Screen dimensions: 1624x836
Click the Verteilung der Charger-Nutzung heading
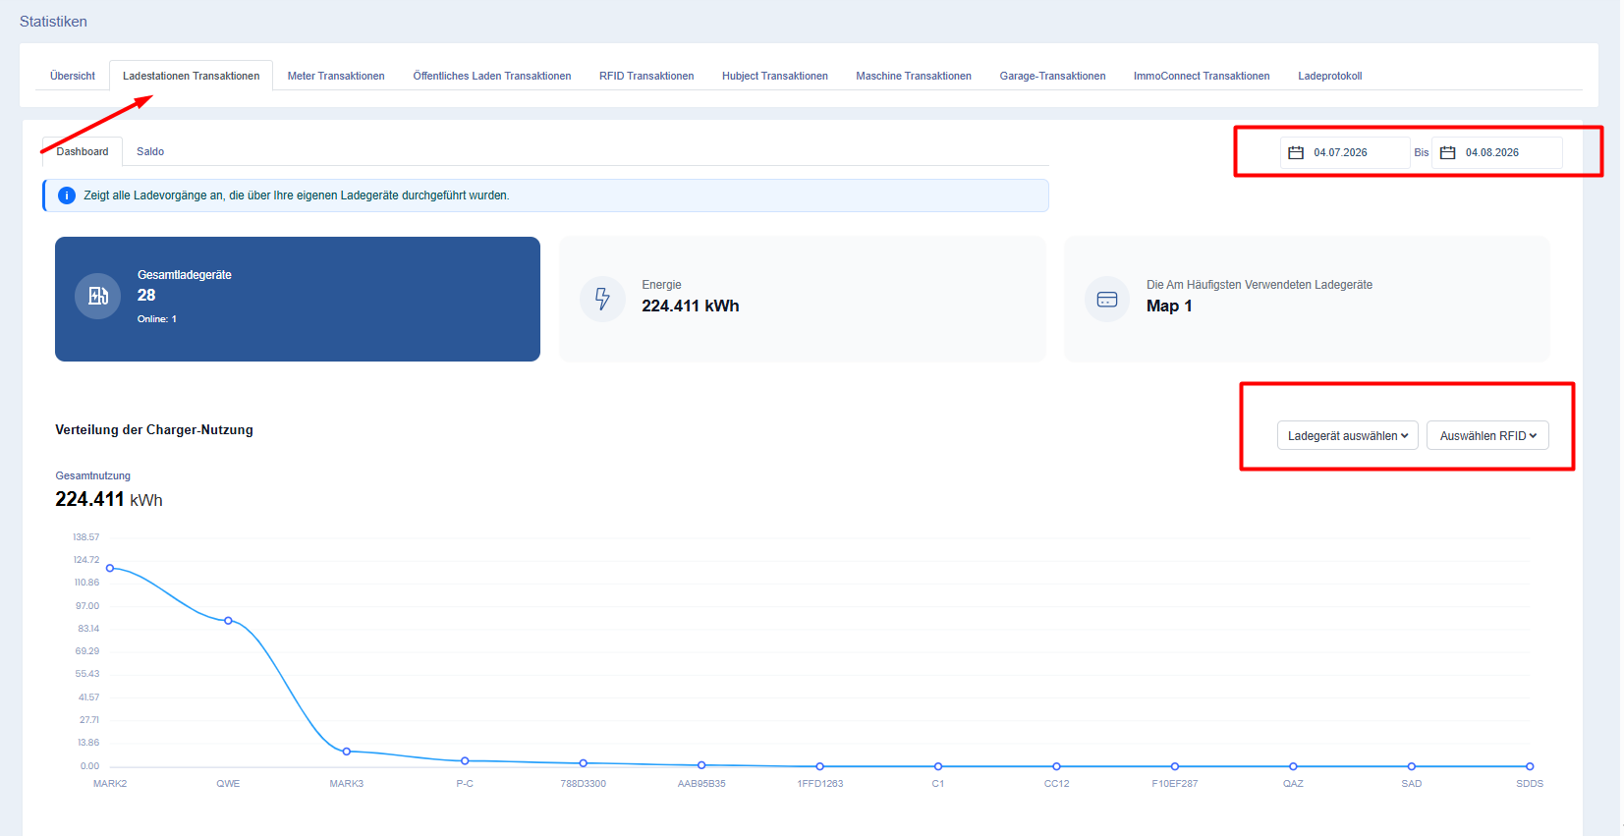154,429
